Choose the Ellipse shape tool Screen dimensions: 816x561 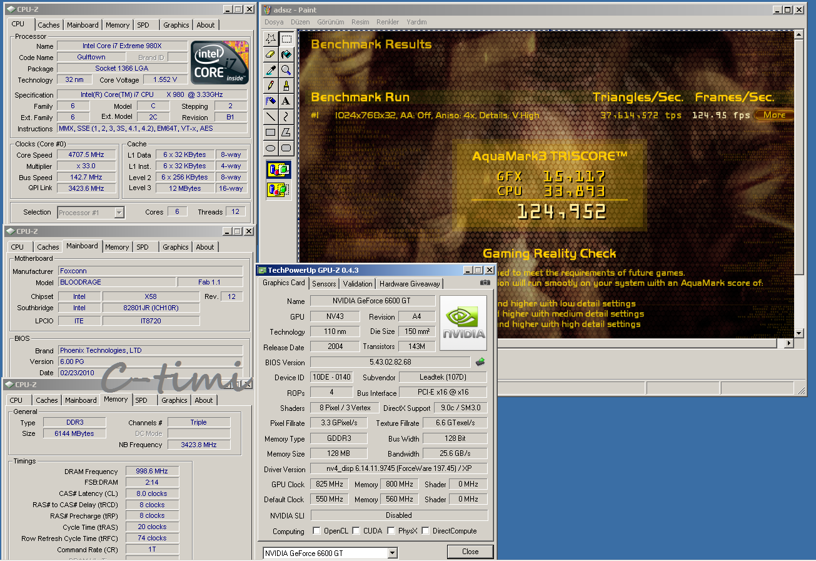[271, 148]
